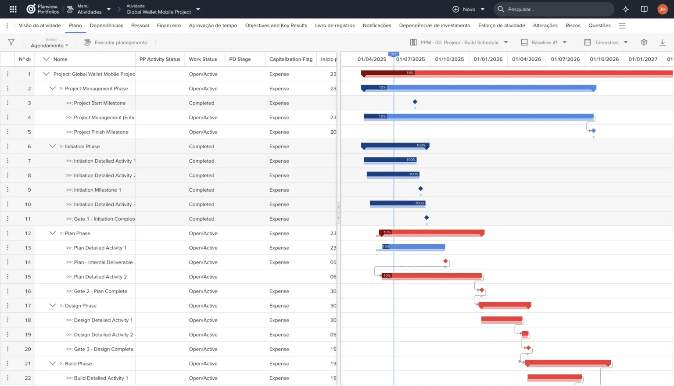This screenshot has width=674, height=386.
Task: Click Executar planejamento button
Action: pos(116,42)
